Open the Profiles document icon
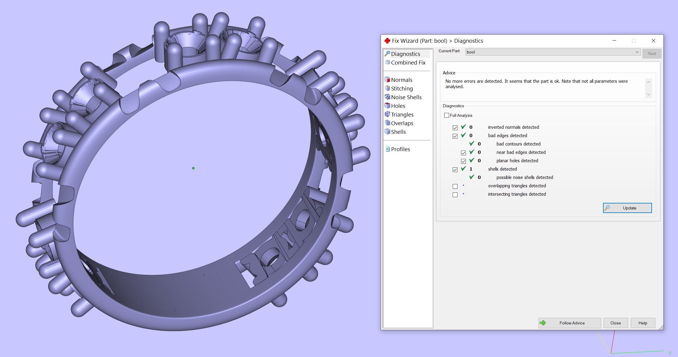This screenshot has height=357, width=678. [388, 149]
